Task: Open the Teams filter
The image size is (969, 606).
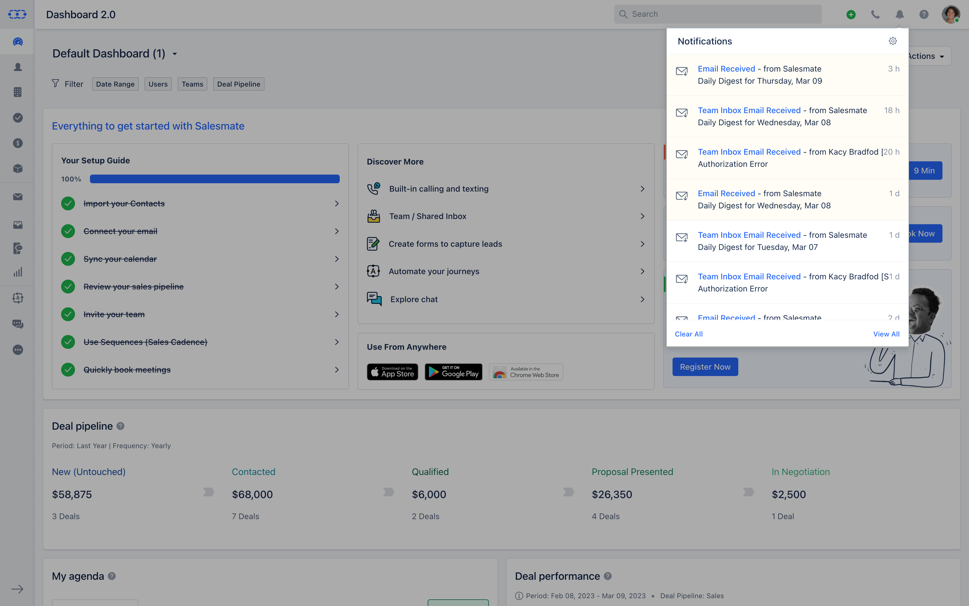Action: 193,84
